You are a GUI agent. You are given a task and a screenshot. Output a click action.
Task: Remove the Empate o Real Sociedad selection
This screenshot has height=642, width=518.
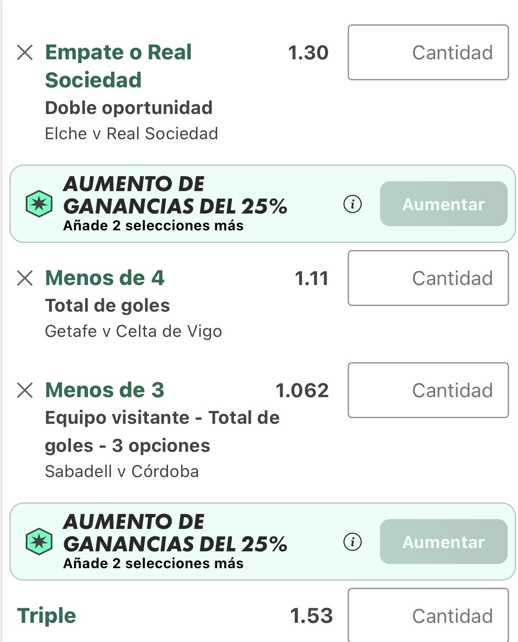coord(25,52)
